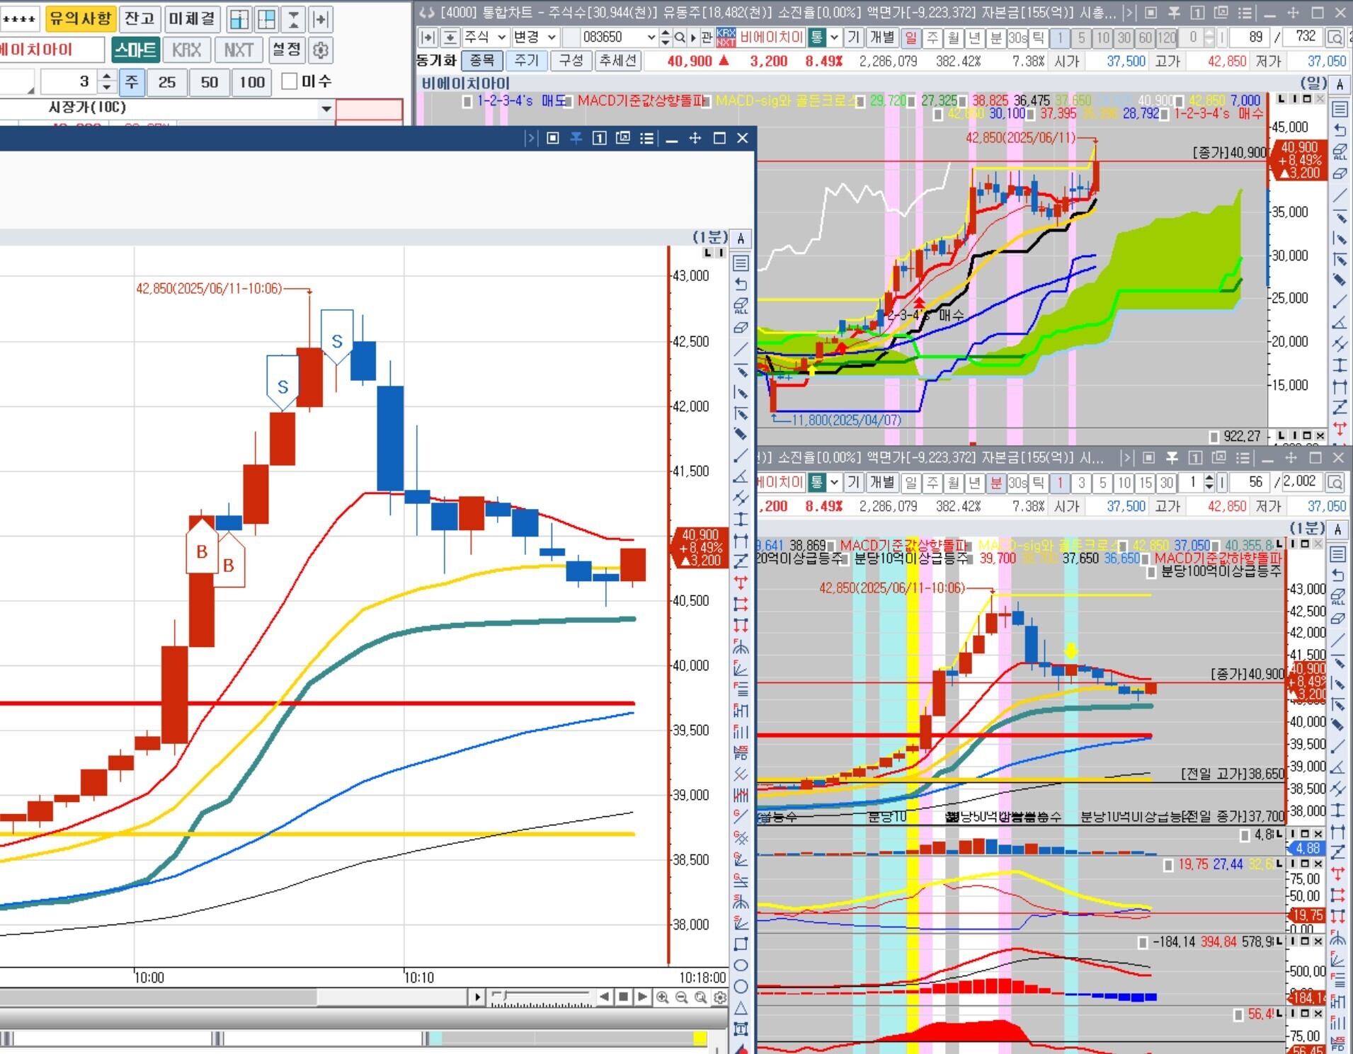Click the vertical split layout icon
Image resolution: width=1353 pixels, height=1054 pixels.
[239, 19]
